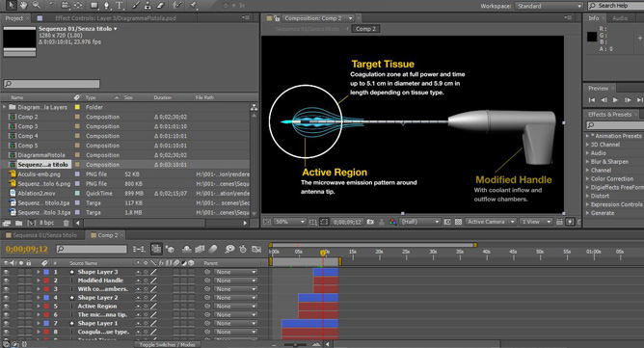Screen dimensions: 644x348
Task: Hide Shape Layer 3 with eye toggle
Action: [x=6, y=272]
